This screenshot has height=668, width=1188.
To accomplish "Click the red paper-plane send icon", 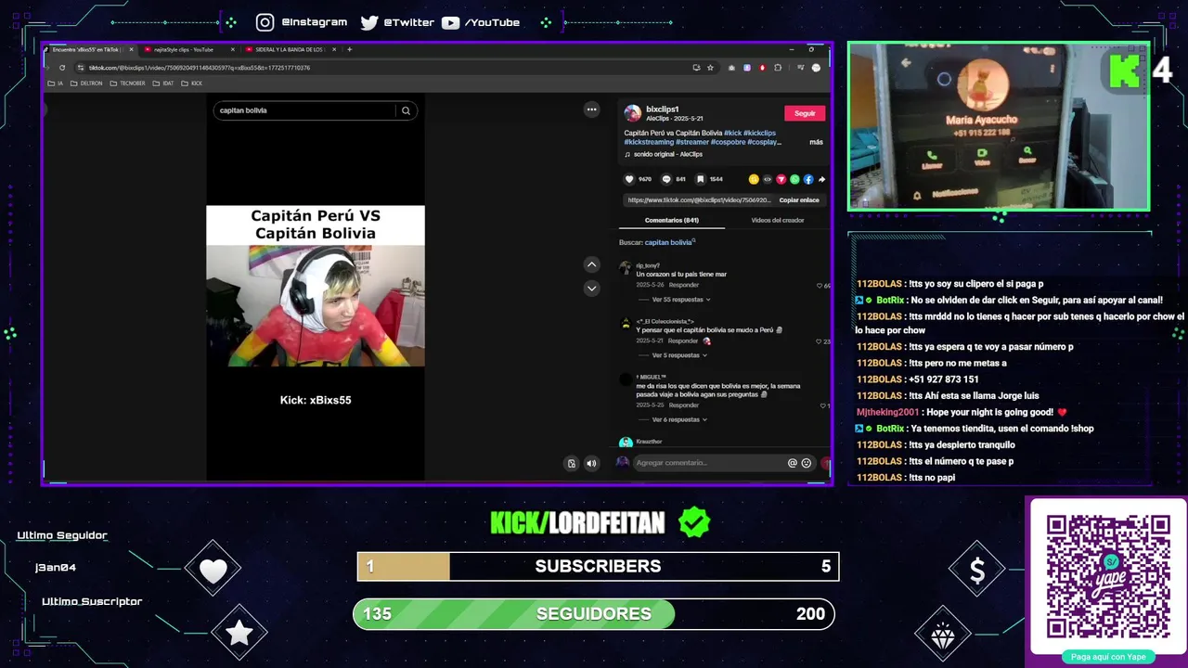I will click(781, 179).
